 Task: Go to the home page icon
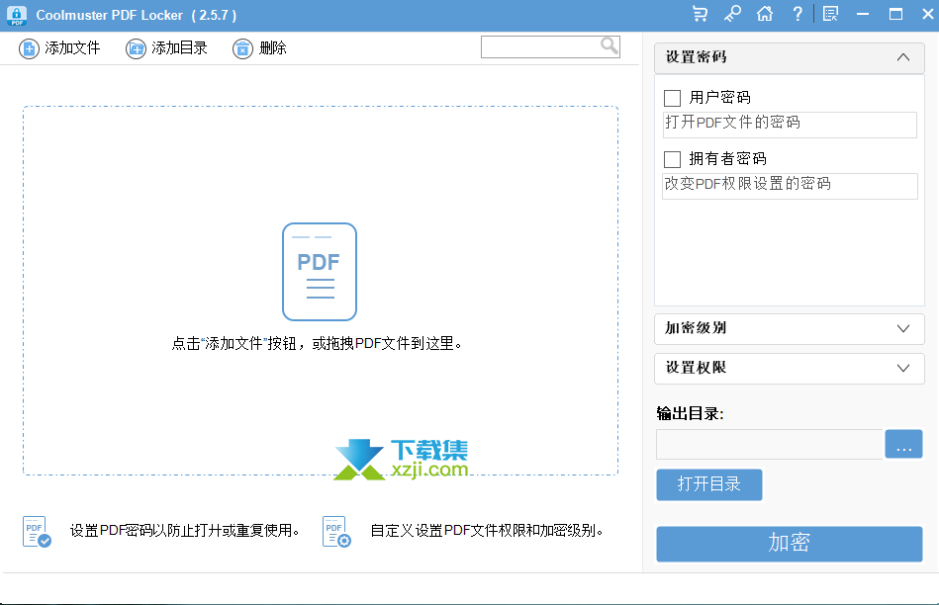tap(765, 14)
